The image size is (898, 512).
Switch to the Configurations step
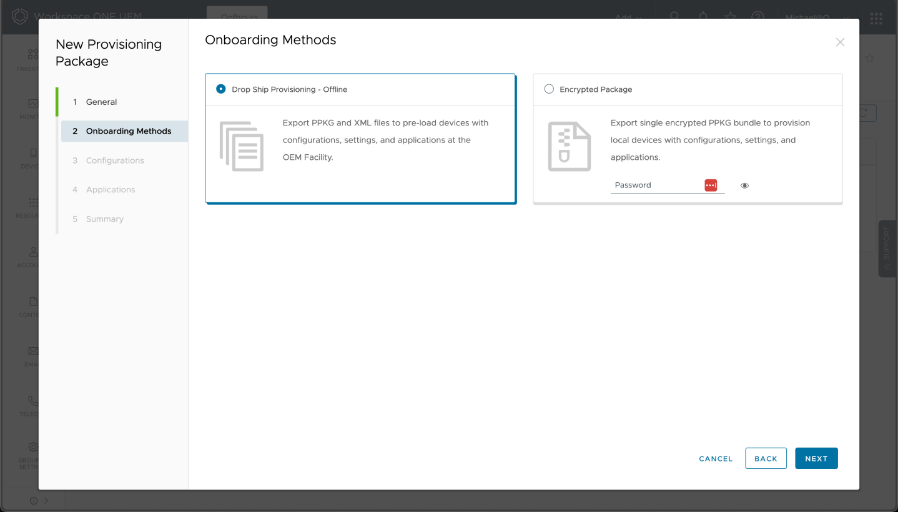coord(115,160)
